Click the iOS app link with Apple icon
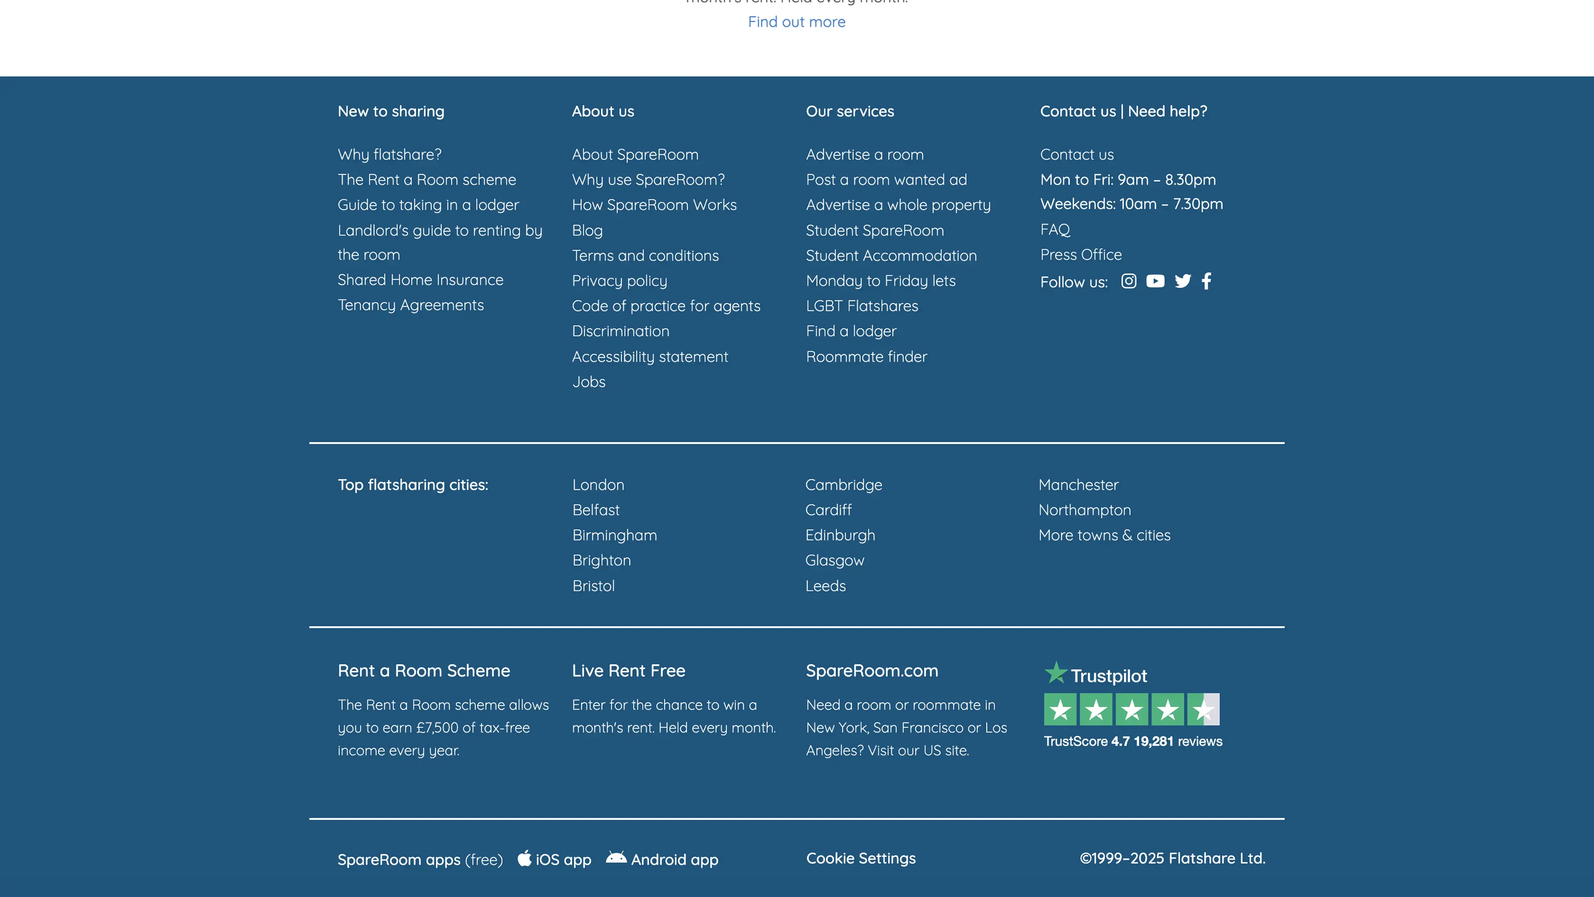Screen dimensions: 1594x897 coord(555,859)
